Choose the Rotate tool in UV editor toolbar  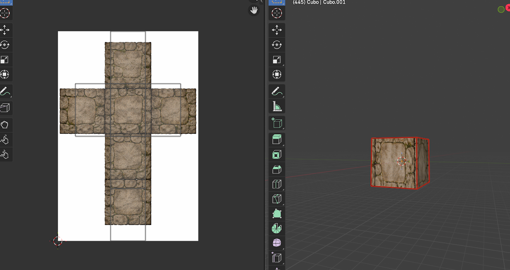(x=5, y=45)
